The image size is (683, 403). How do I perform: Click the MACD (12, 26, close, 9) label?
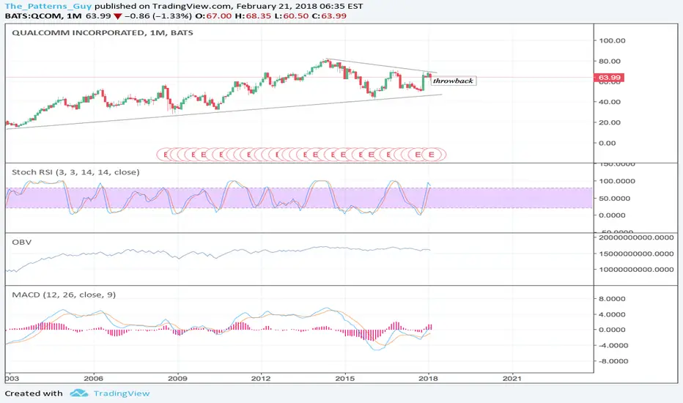point(64,295)
